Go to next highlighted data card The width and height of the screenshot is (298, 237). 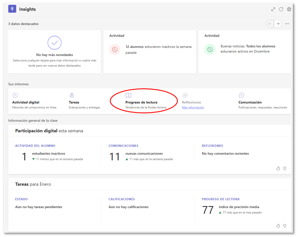(x=278, y=24)
